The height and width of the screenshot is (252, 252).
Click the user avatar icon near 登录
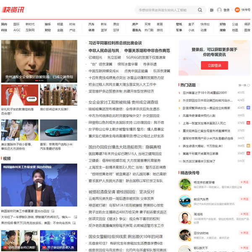click(x=219, y=10)
